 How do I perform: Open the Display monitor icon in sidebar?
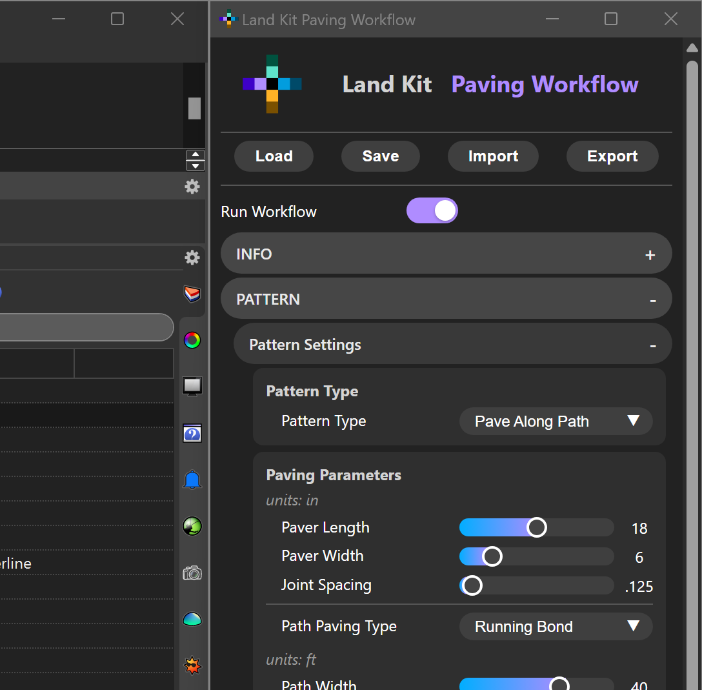tap(192, 387)
